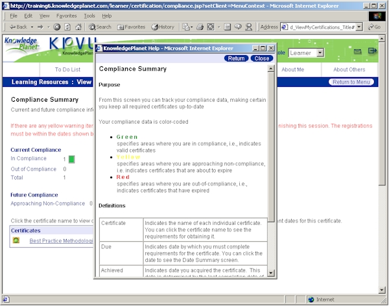Open the View menu

click(44, 16)
